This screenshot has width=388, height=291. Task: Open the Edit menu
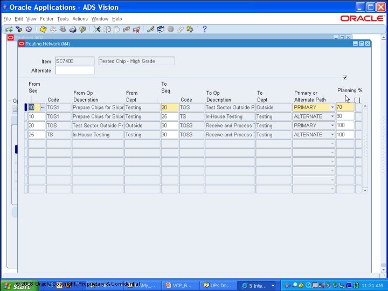[x=18, y=19]
